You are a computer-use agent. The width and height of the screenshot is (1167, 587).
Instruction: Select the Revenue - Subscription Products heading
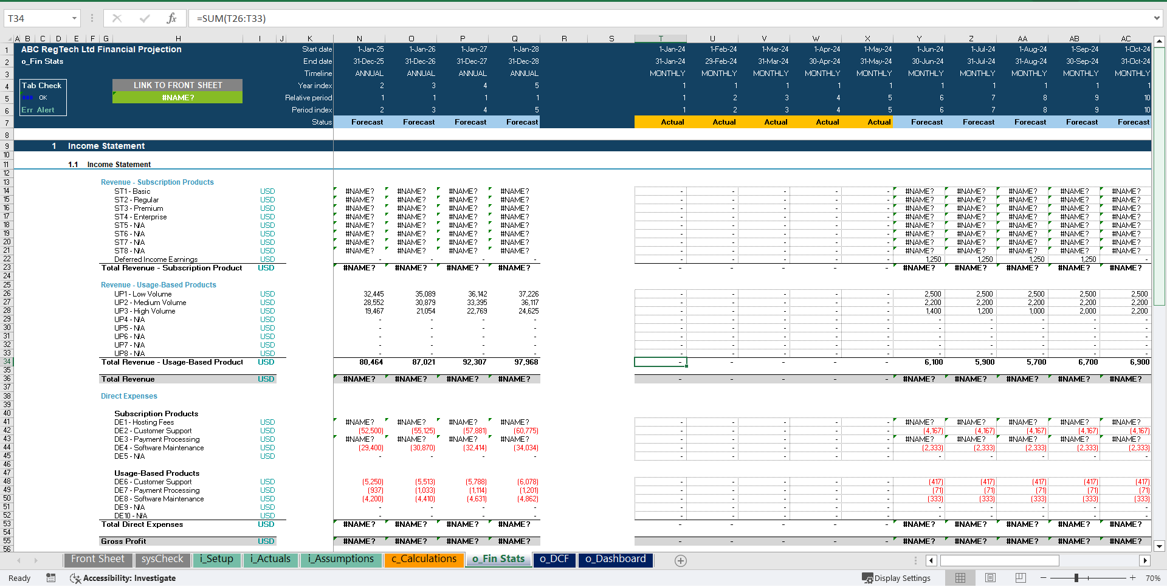(157, 182)
